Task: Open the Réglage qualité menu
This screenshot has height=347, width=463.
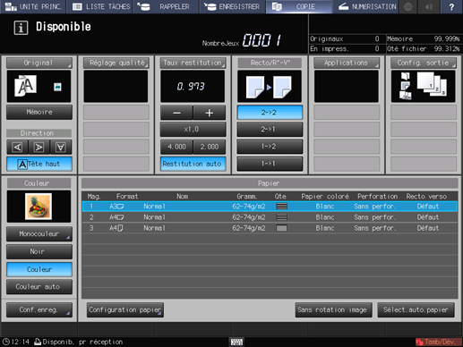Action: [x=116, y=63]
